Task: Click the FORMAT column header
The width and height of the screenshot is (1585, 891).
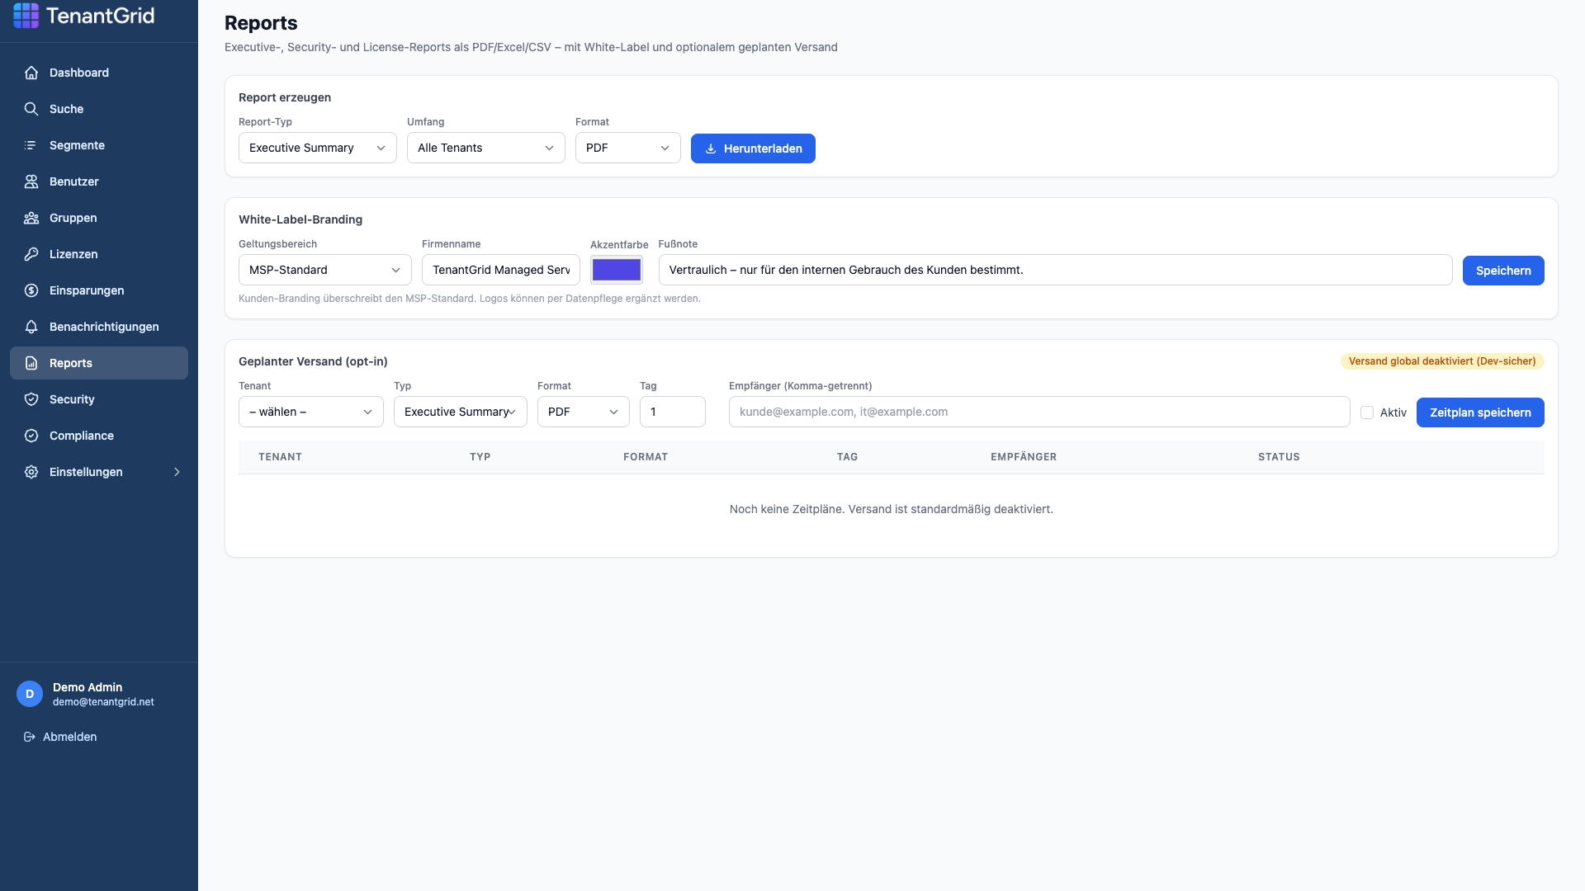Action: click(646, 457)
